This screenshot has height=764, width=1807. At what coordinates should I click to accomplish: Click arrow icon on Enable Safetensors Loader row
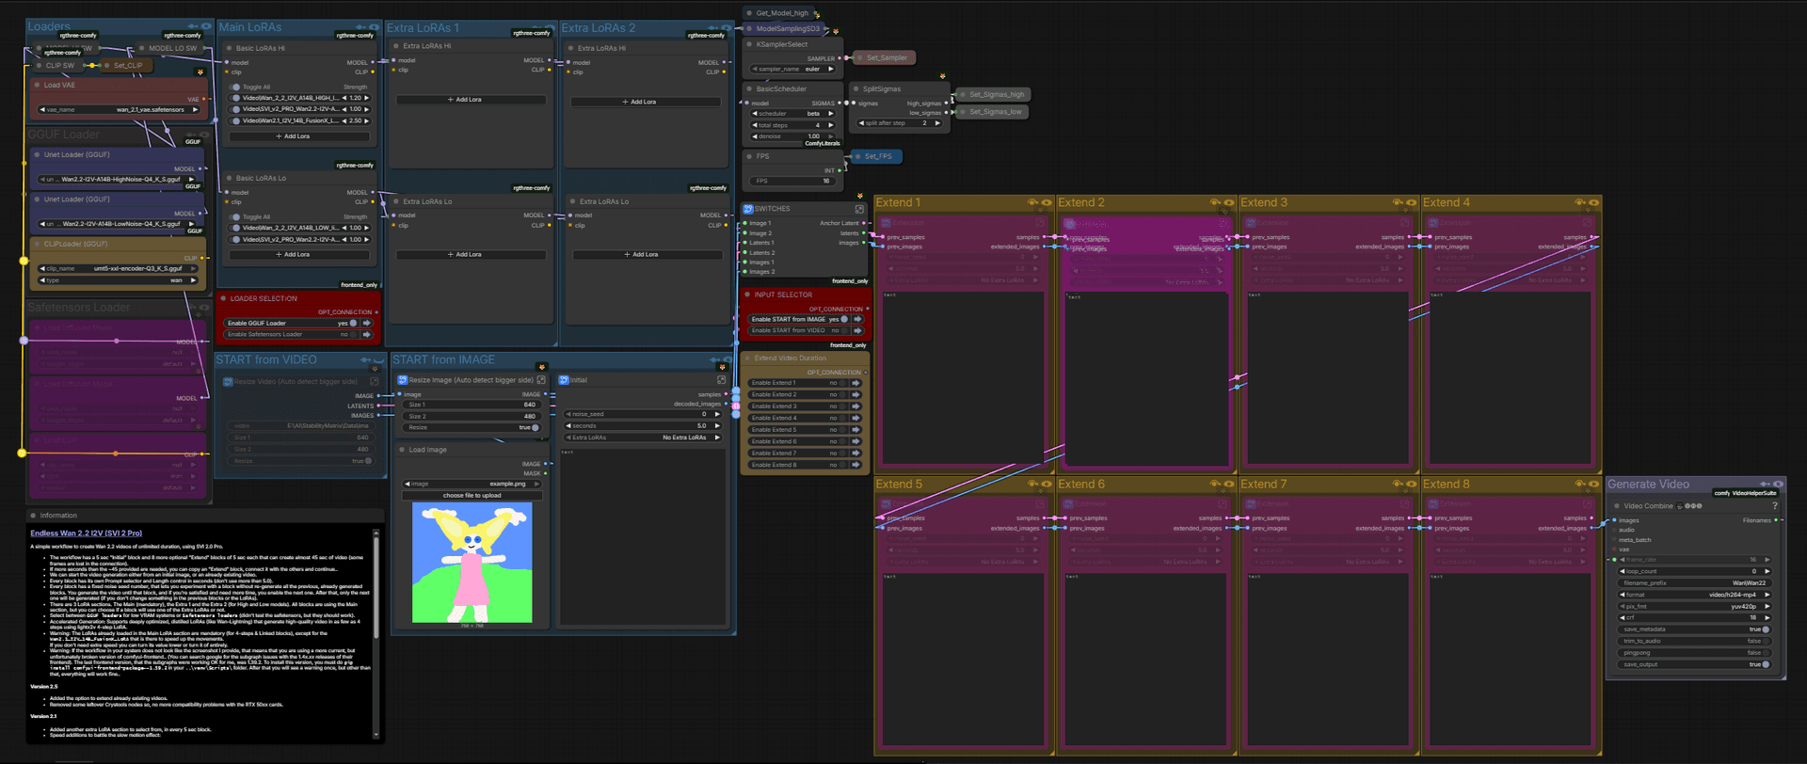coord(367,334)
